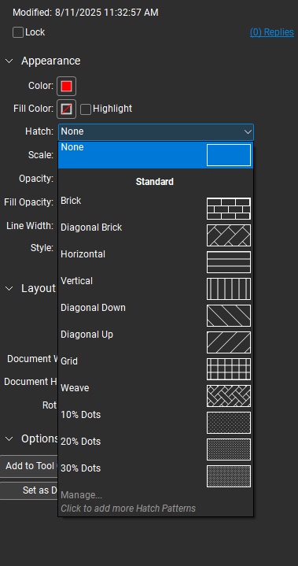Choose the 10% Dots hatch
This screenshot has width=298, height=566.
(x=156, y=422)
